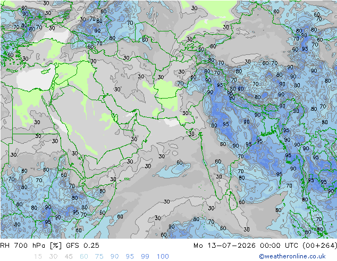Image resolution: width=337 pixels, height=261 pixels.
Task: Click the legend value 100
Action: [x=163, y=257]
